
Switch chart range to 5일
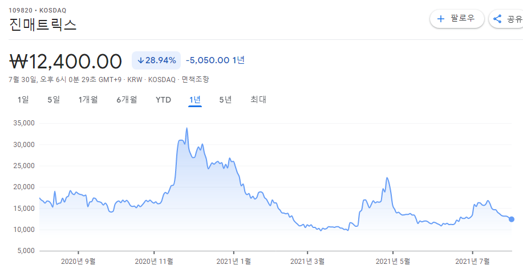pyautogui.click(x=54, y=100)
